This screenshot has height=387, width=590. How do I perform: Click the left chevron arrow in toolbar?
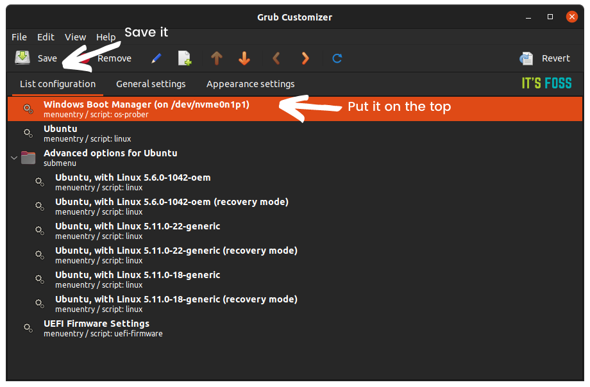276,58
